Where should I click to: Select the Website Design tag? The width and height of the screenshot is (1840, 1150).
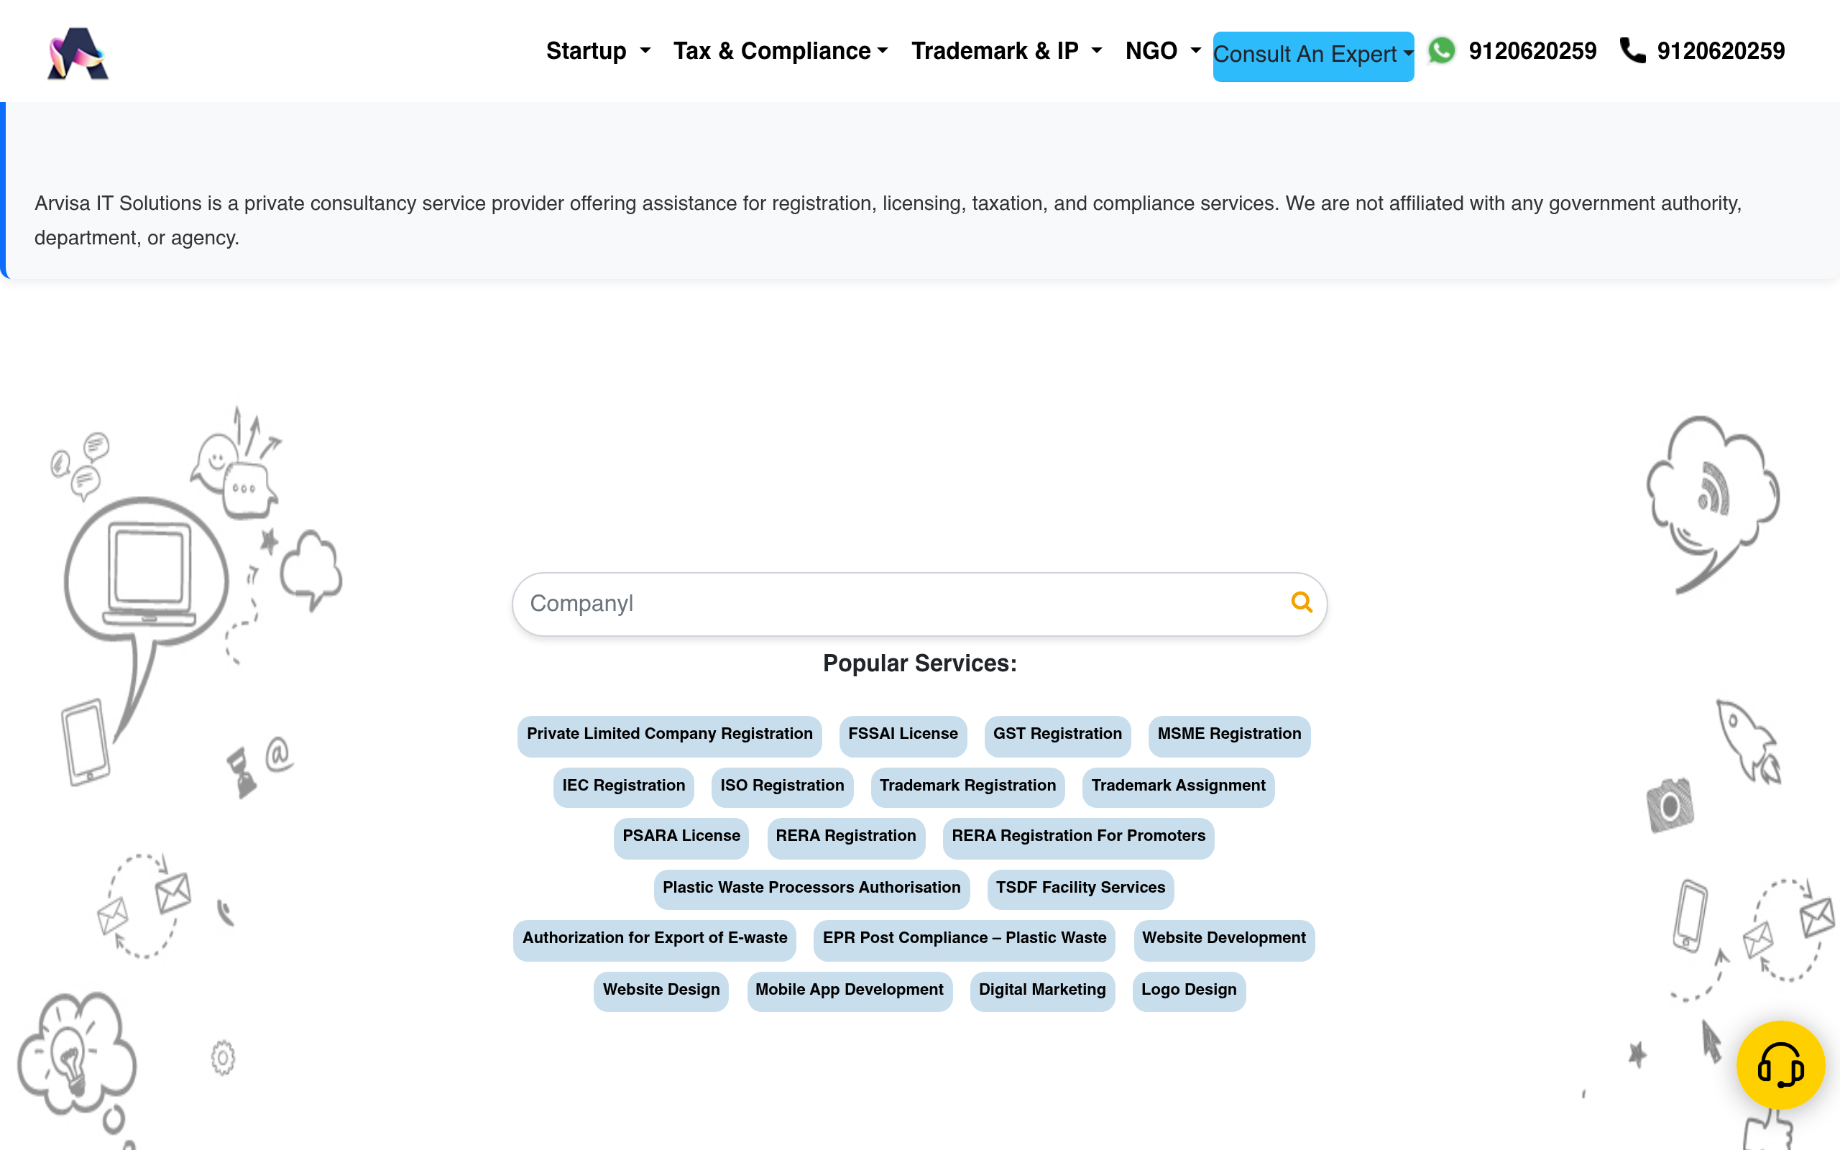click(661, 990)
